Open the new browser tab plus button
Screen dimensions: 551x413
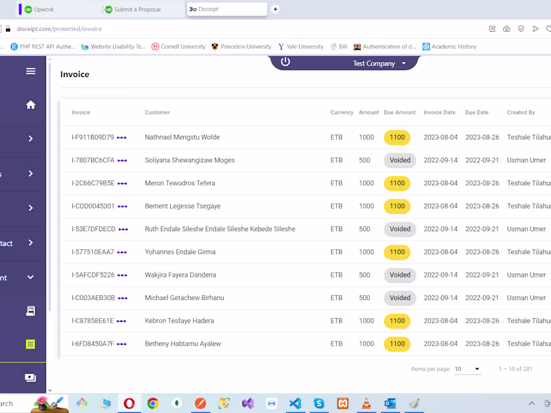[x=275, y=10]
